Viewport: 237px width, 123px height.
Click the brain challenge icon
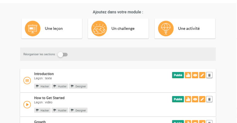[x=99, y=29]
